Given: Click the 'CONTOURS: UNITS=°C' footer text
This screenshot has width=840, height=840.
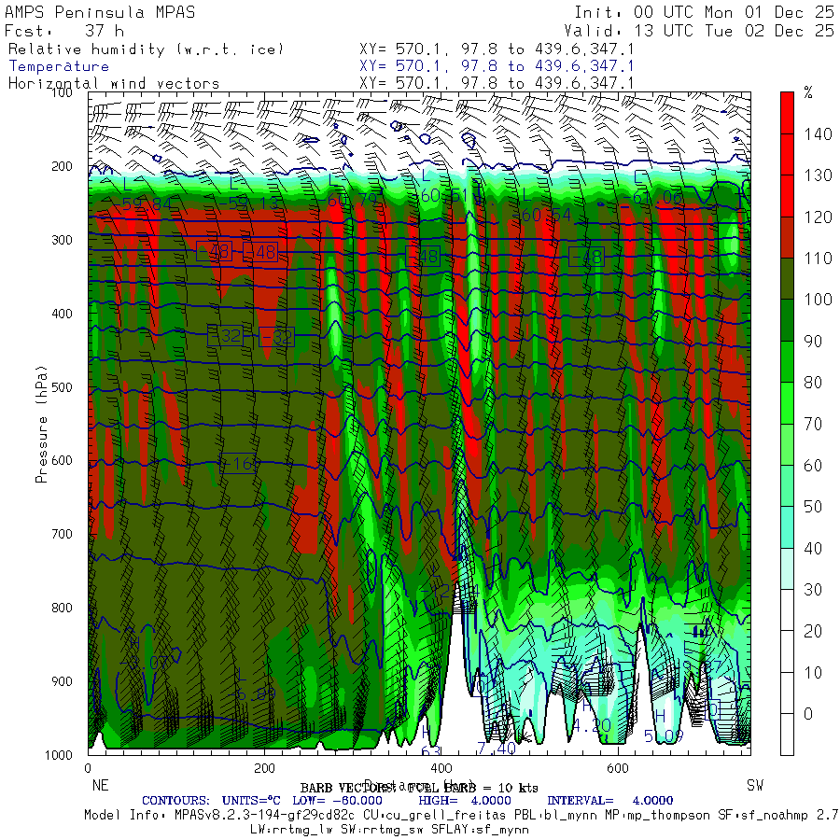Looking at the screenshot, I should pyautogui.click(x=211, y=801).
